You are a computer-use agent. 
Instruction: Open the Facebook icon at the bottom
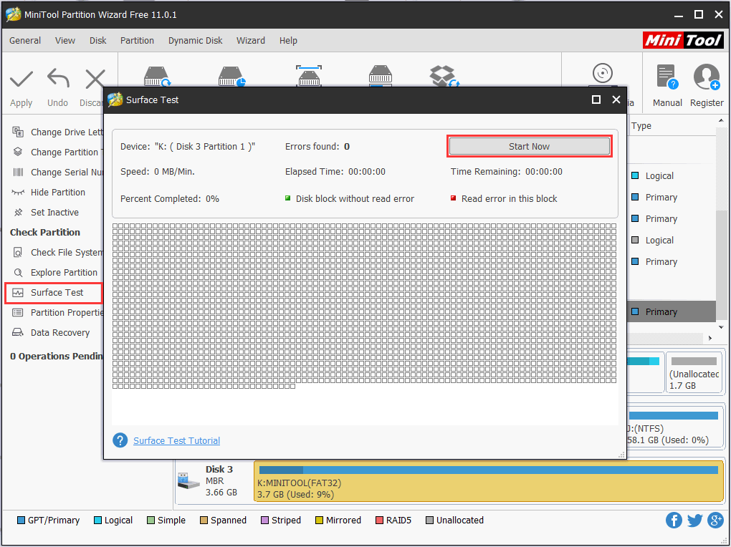point(674,520)
